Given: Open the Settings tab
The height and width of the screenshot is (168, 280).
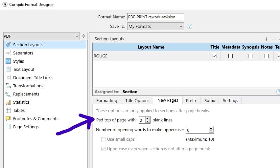Looking at the screenshot, I should 230,101.
